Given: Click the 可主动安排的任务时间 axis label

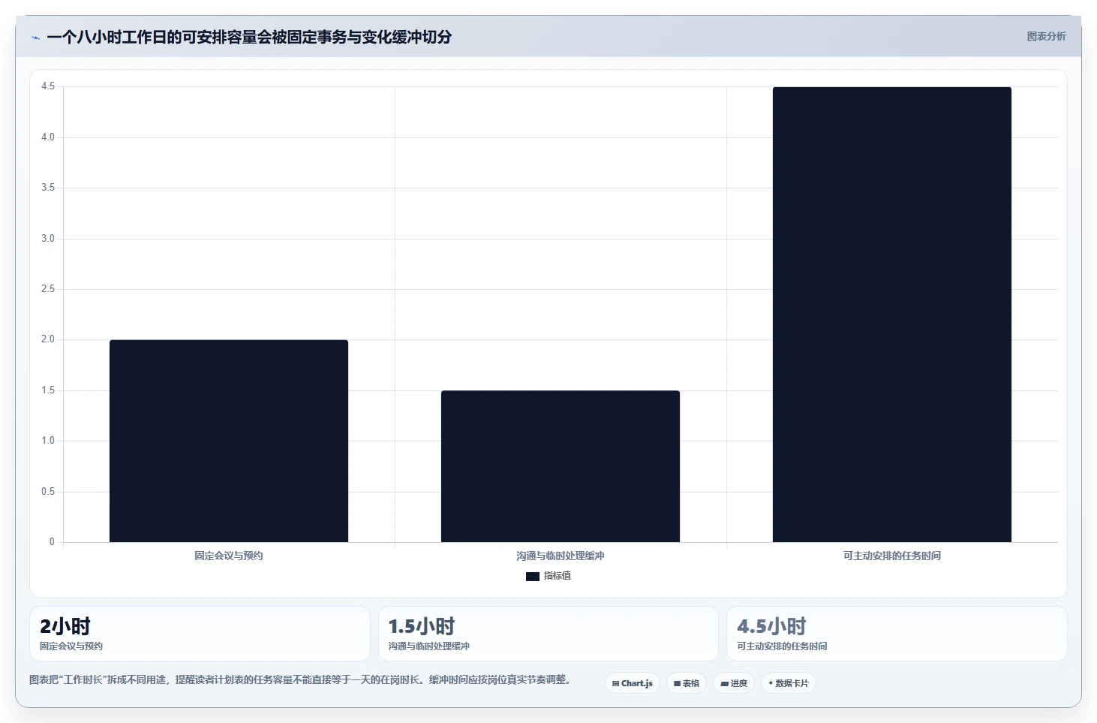Looking at the screenshot, I should click(892, 556).
